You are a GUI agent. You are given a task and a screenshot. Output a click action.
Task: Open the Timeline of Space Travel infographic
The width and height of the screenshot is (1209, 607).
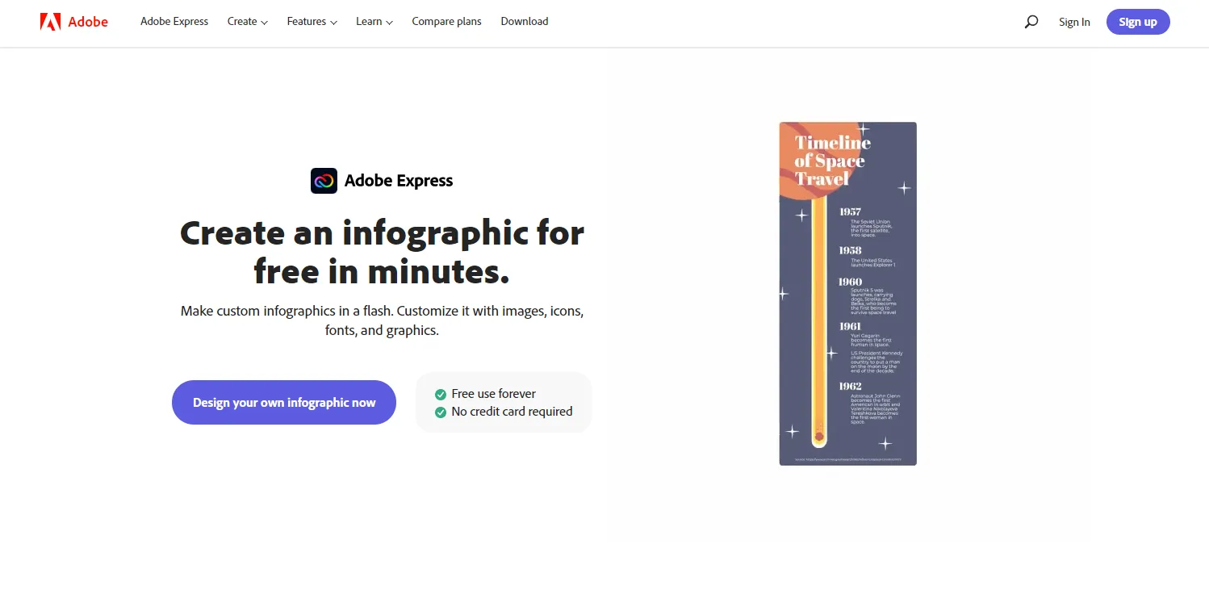click(847, 294)
